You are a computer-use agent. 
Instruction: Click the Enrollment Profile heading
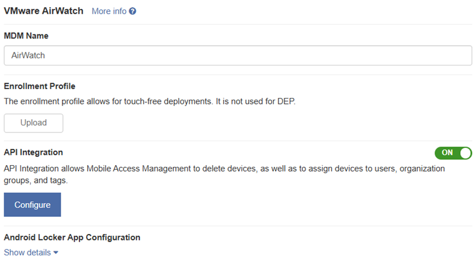(x=40, y=86)
